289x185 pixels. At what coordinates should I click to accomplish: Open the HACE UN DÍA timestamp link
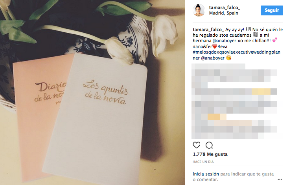coord(203,162)
